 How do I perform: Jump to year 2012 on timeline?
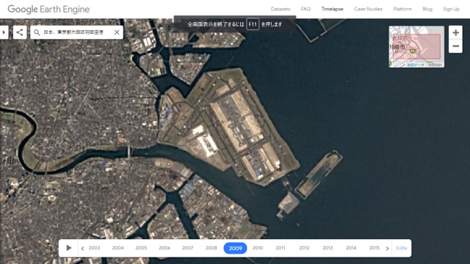tap(304, 248)
